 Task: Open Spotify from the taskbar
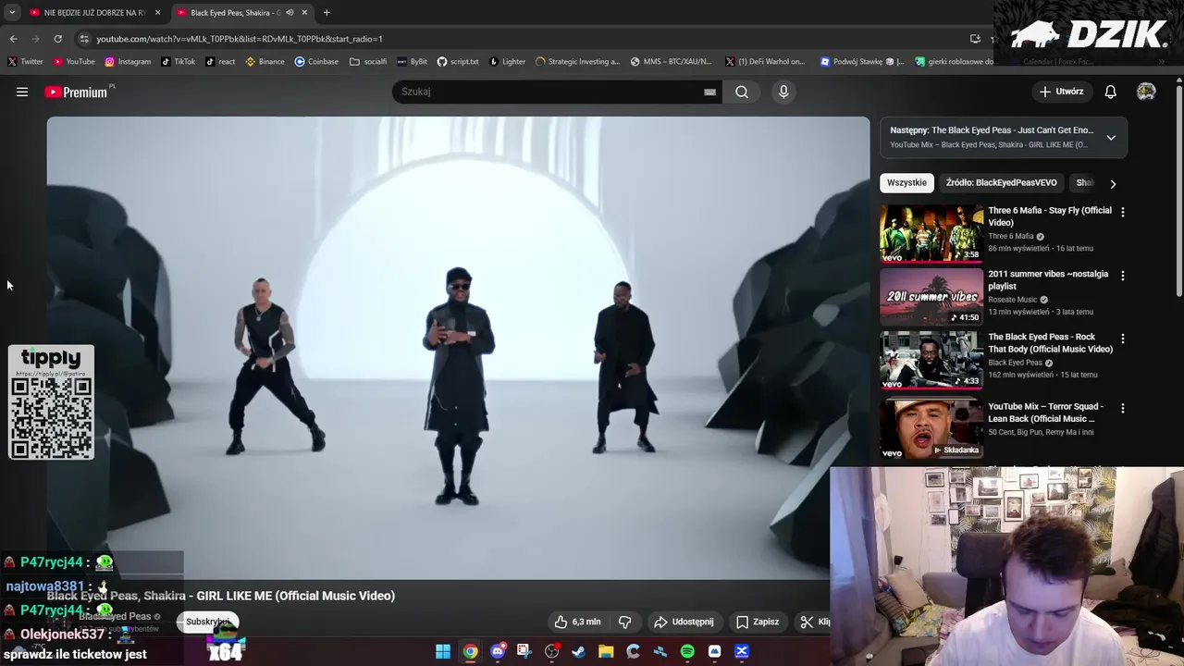[x=687, y=651]
